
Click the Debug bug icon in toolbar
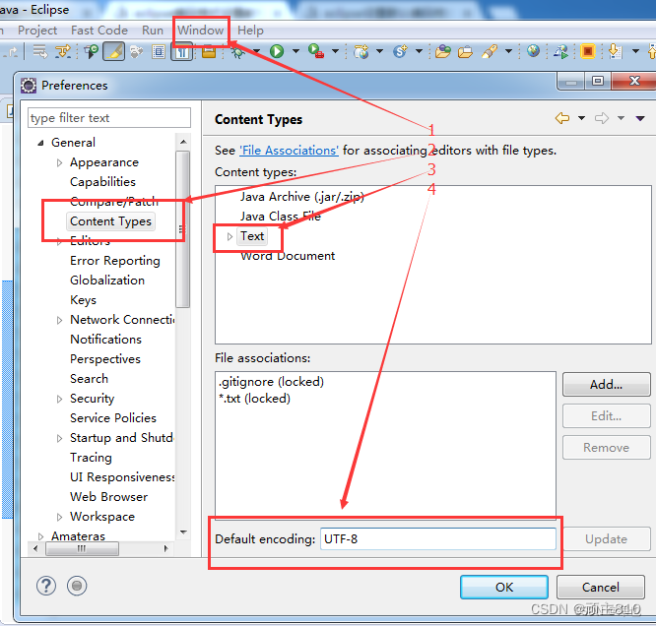click(x=238, y=52)
